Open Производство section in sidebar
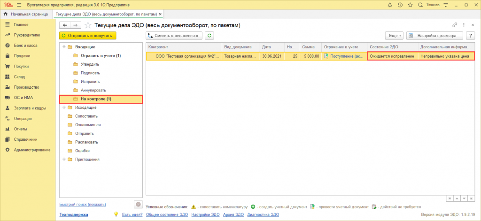Image resolution: width=481 pixels, height=221 pixels. [26, 87]
